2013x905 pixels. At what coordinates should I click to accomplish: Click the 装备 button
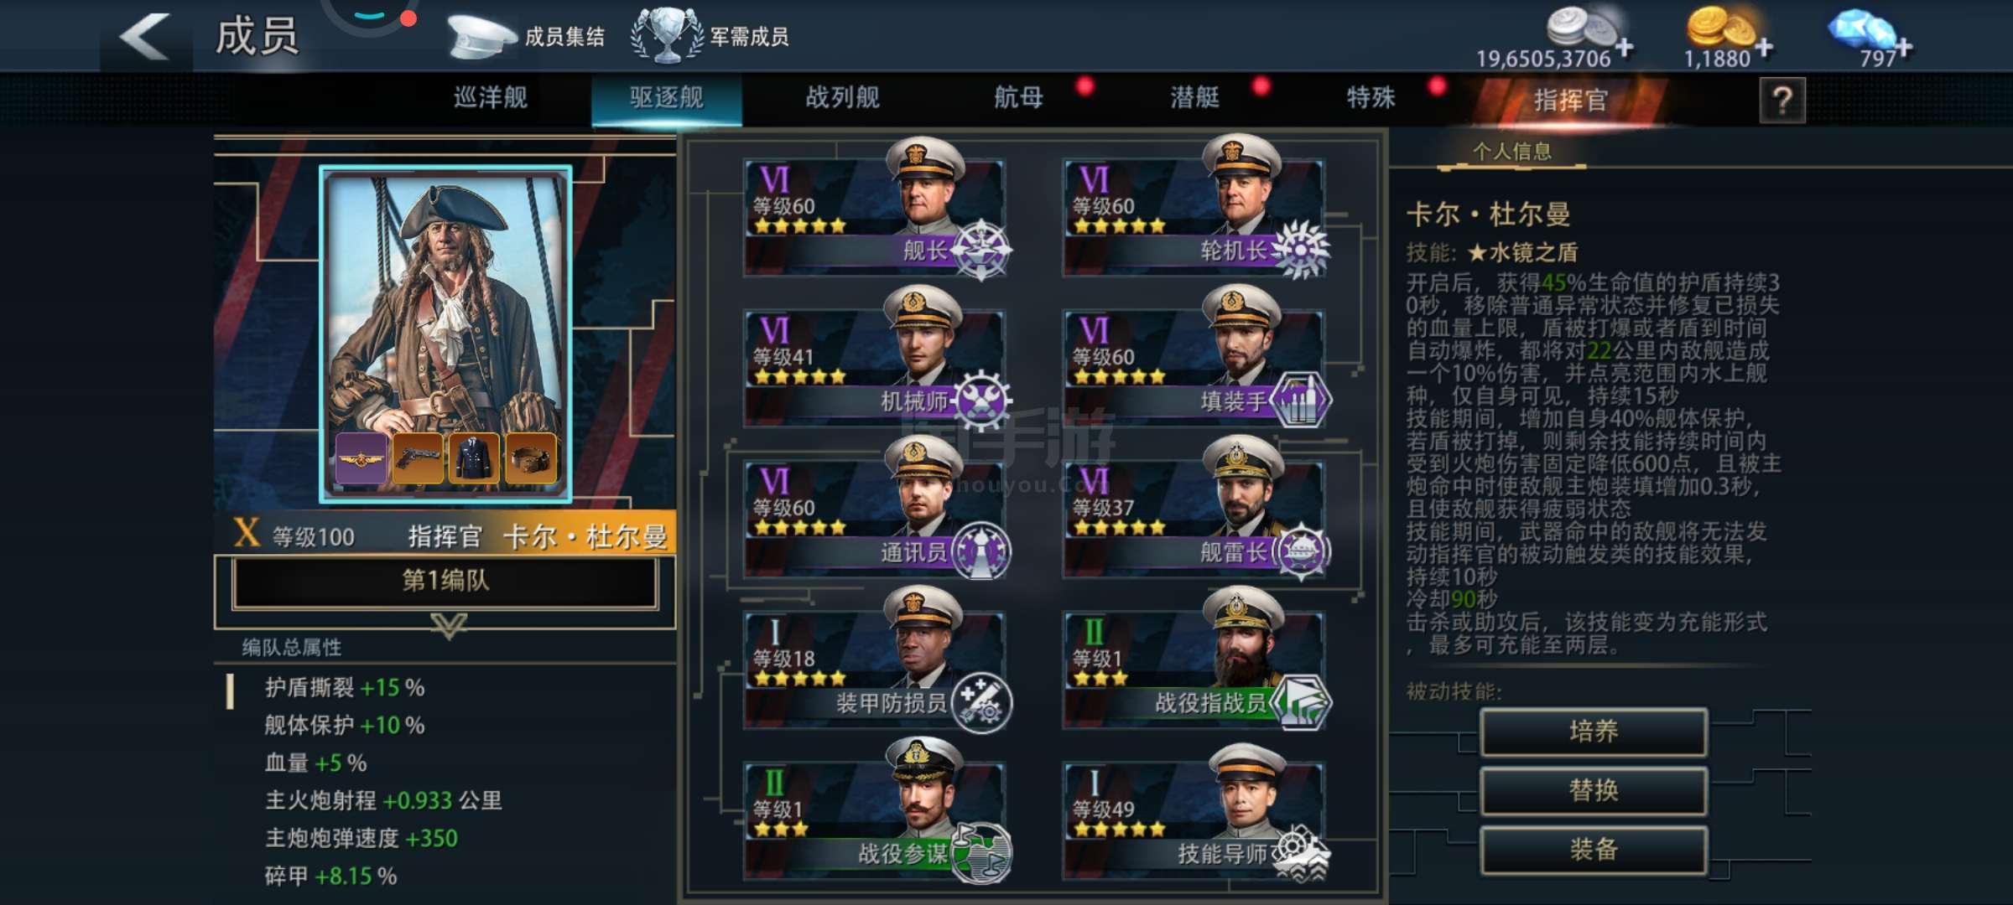click(x=1594, y=850)
